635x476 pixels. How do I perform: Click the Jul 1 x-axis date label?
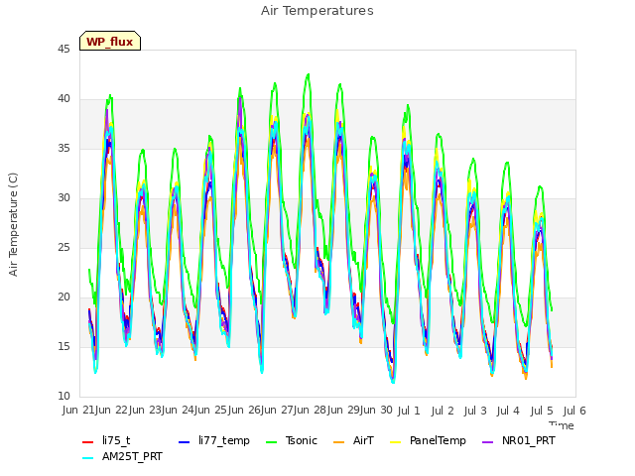pyautogui.click(x=409, y=411)
